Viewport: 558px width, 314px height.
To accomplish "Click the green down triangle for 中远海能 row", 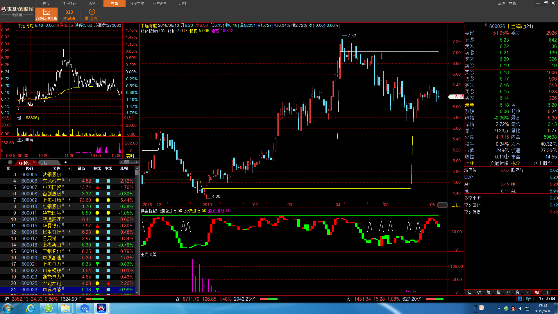I will pos(97,290).
